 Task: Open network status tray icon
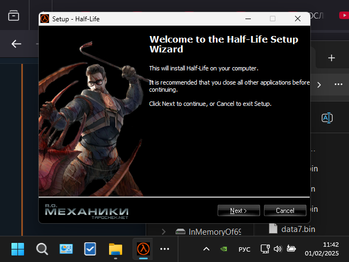point(265,249)
